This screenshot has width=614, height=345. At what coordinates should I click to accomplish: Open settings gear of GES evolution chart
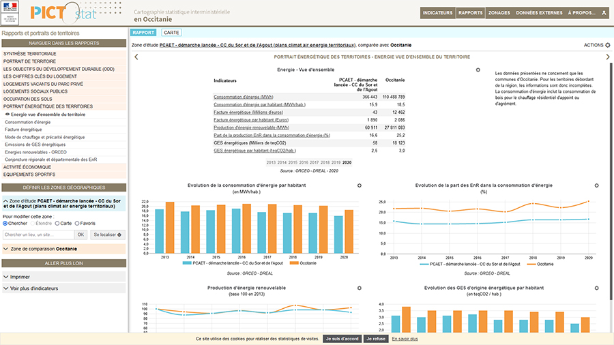[596, 288]
